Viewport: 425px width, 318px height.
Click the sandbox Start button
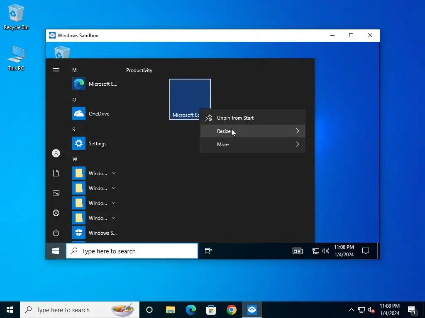coord(56,251)
